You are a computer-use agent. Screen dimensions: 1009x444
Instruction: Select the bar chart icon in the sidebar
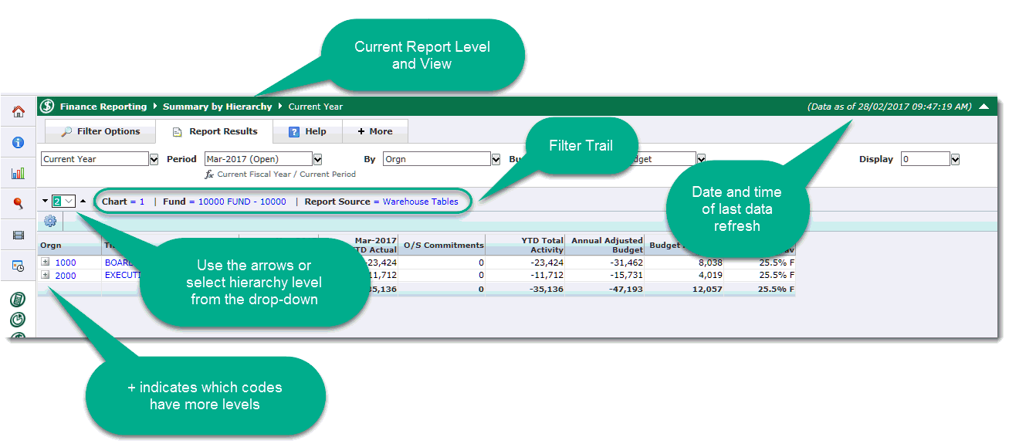(19, 174)
